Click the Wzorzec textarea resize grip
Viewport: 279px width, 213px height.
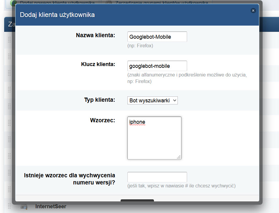179,157
